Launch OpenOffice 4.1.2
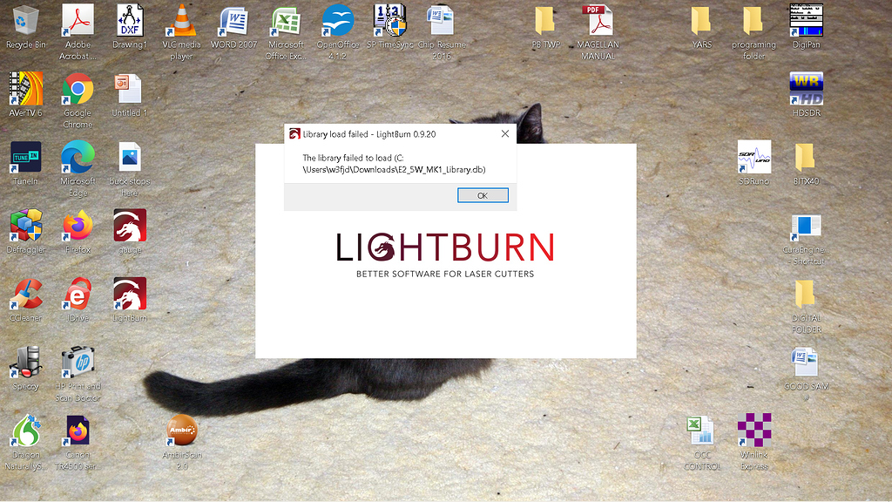Screen dimensions: 892x502 tap(336, 24)
